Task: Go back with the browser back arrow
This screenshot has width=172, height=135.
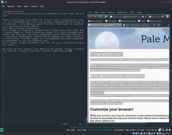Action: pos(90,17)
